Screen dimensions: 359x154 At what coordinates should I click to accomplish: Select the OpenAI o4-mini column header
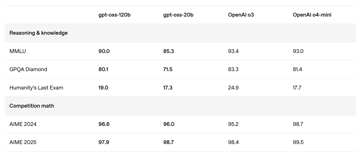tap(312, 15)
